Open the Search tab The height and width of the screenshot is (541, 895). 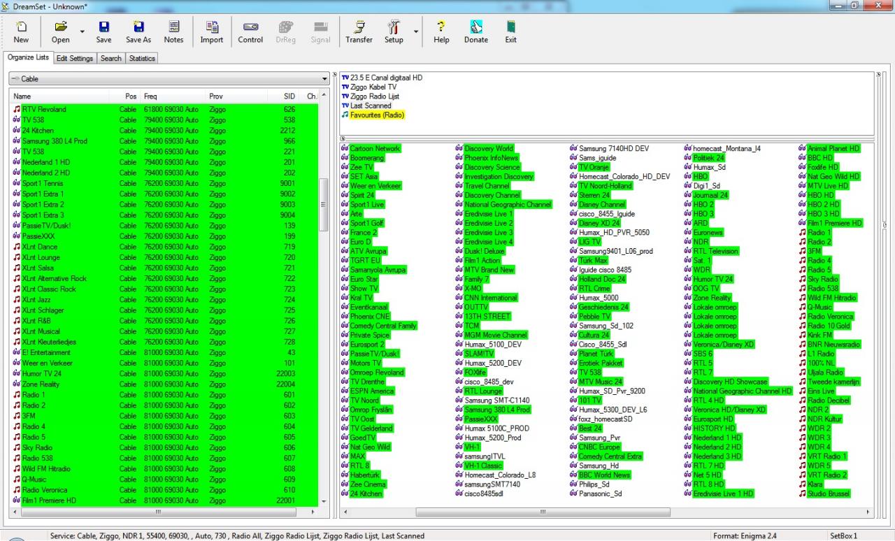point(111,59)
